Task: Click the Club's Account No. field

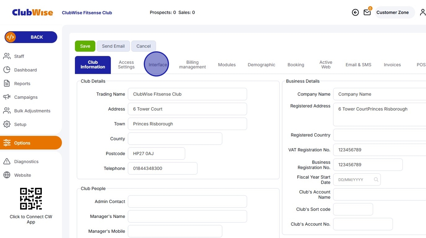Action: (x=363, y=224)
